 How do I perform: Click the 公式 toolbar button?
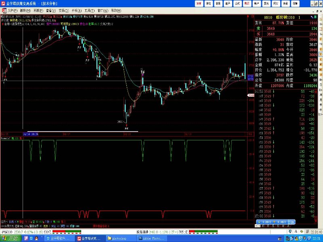(x=237, y=3)
